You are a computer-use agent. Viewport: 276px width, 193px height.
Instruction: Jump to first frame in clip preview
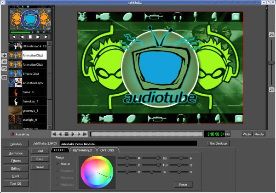point(13,37)
